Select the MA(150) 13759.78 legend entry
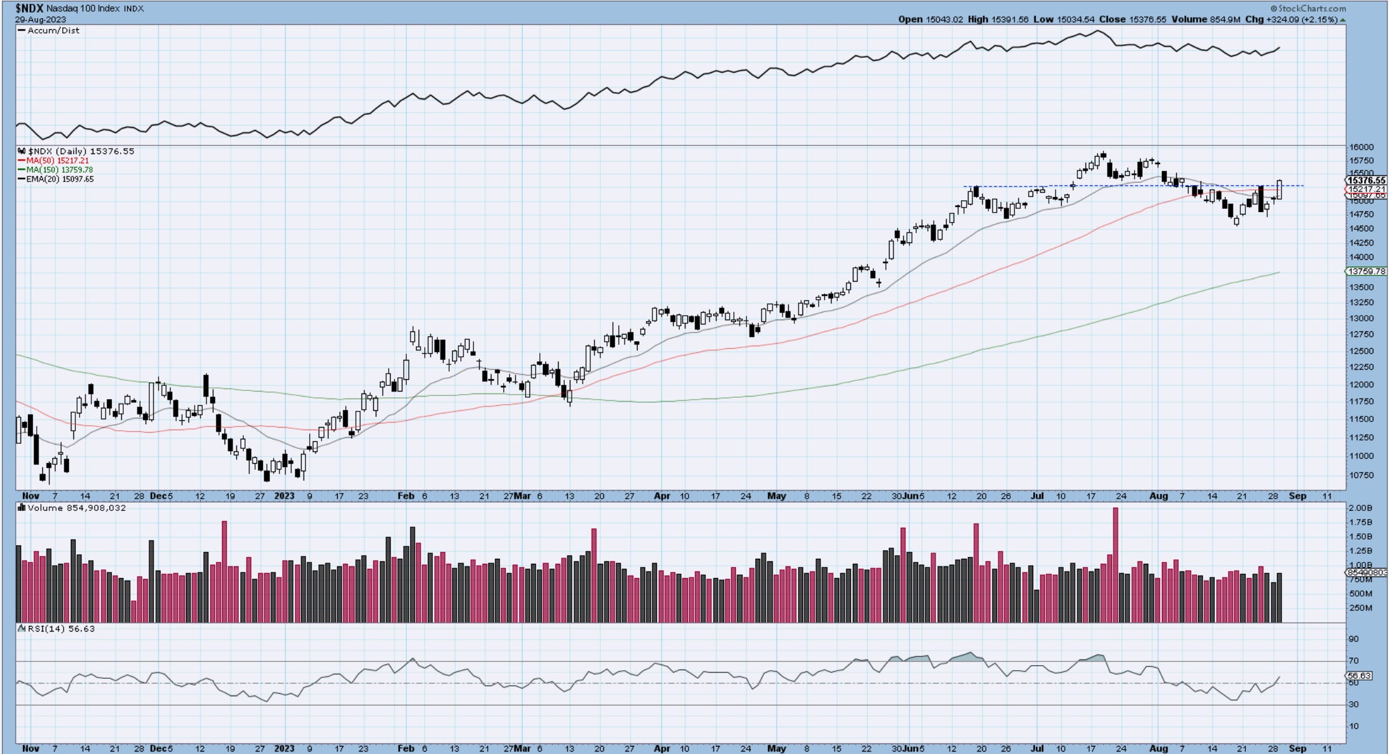This screenshot has width=1389, height=754. point(60,170)
